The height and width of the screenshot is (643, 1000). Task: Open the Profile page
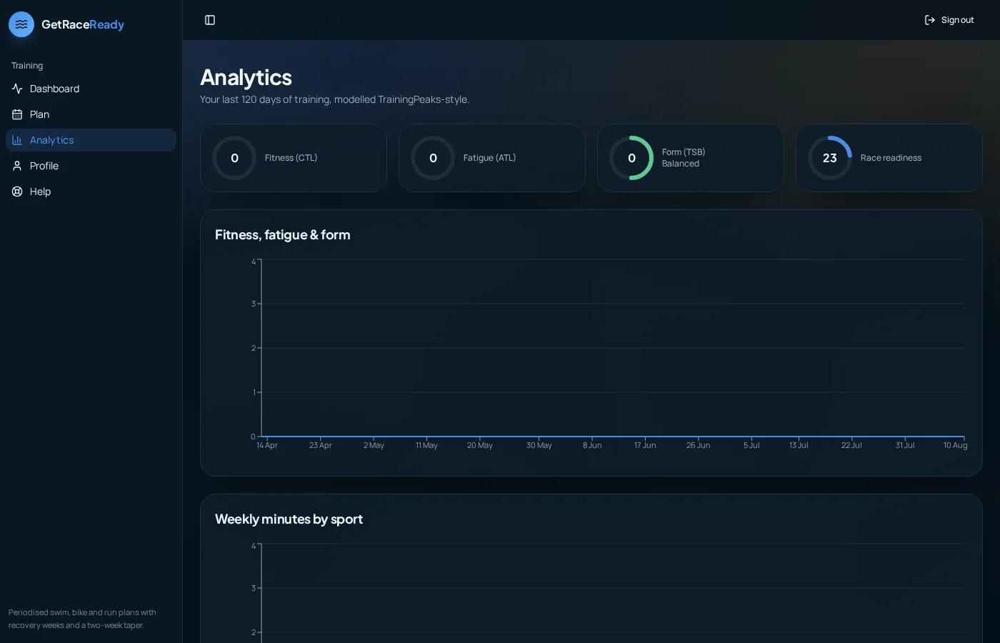pos(91,166)
